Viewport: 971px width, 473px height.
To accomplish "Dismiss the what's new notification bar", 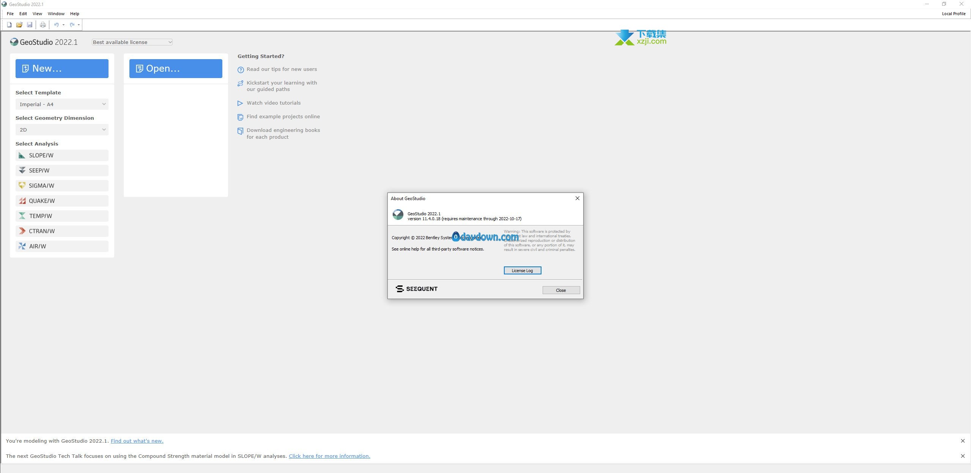I will 963,441.
